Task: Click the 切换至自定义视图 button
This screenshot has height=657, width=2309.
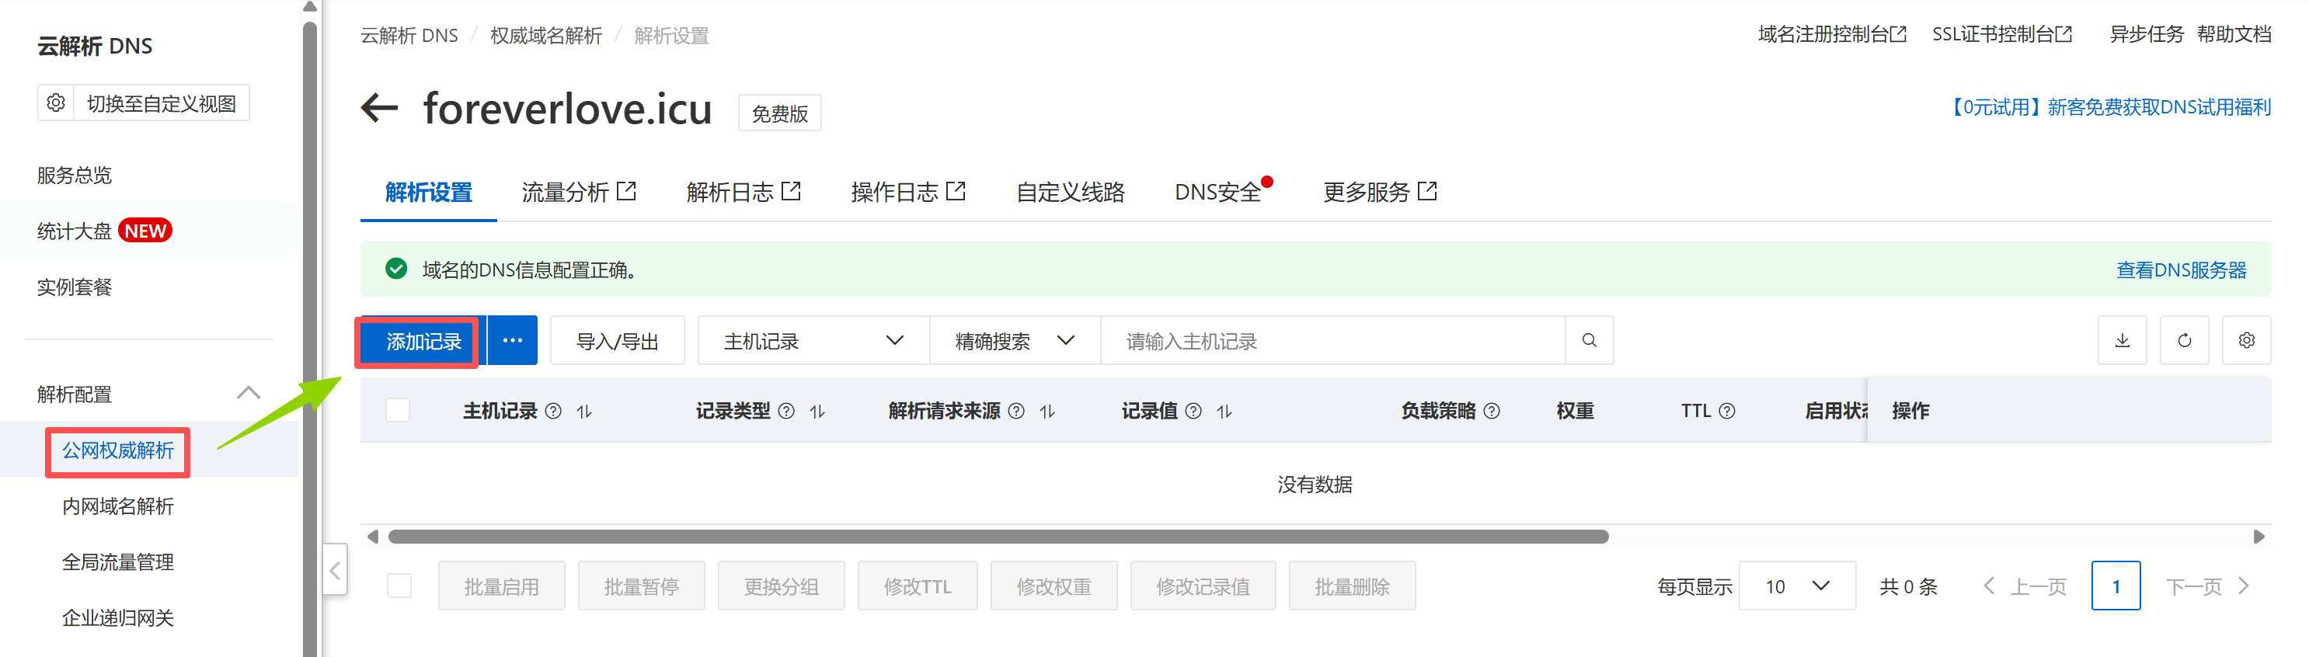Action: pyautogui.click(x=162, y=103)
